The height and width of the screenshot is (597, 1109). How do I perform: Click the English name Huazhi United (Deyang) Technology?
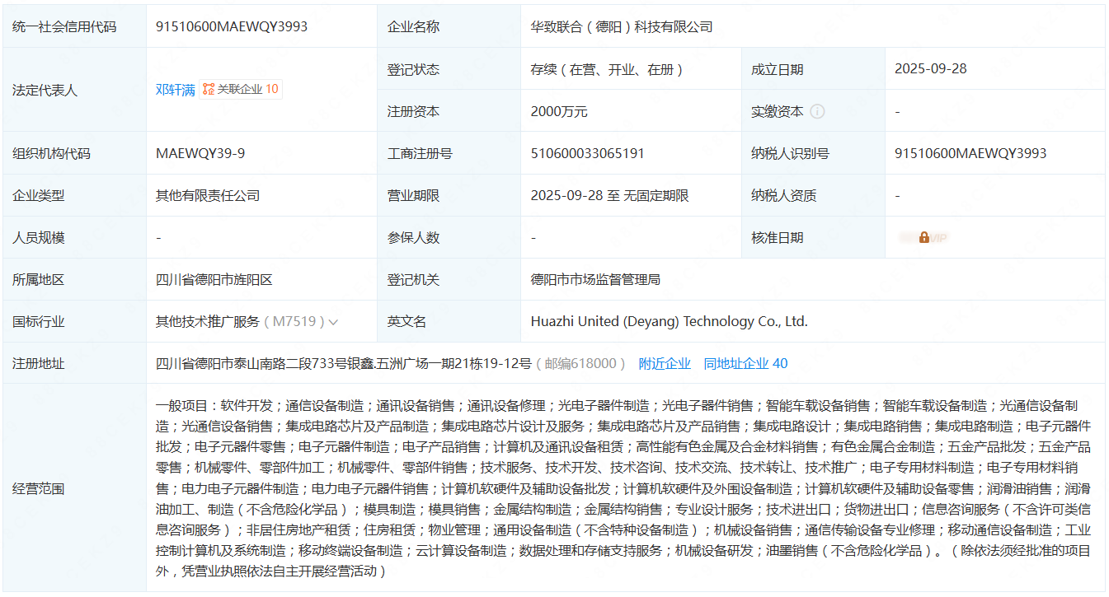point(669,321)
